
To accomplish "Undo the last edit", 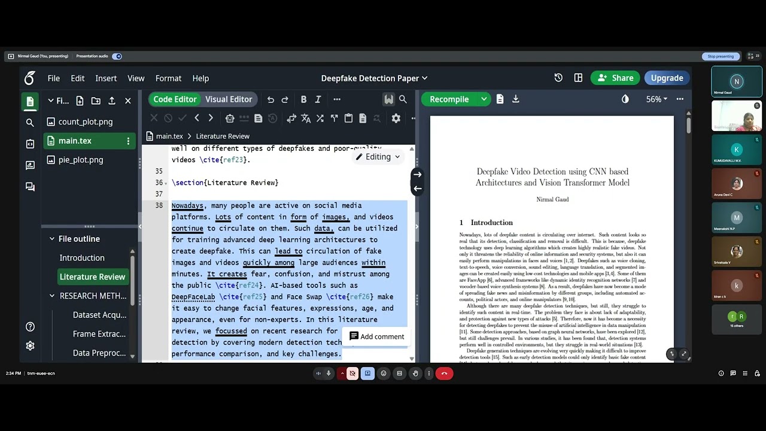I will [270, 99].
